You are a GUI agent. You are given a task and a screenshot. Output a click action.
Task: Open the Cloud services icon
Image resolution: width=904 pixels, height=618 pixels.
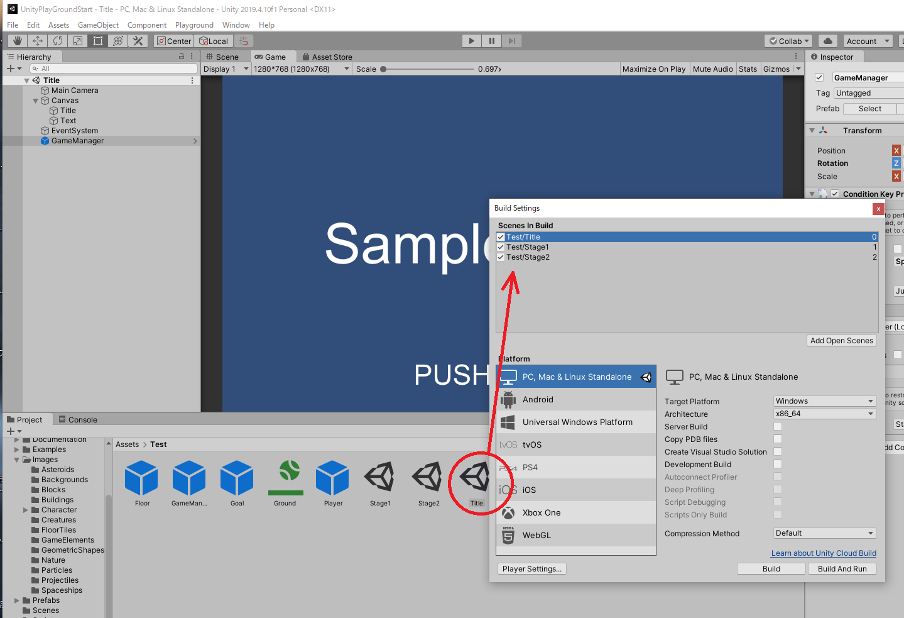click(x=828, y=41)
